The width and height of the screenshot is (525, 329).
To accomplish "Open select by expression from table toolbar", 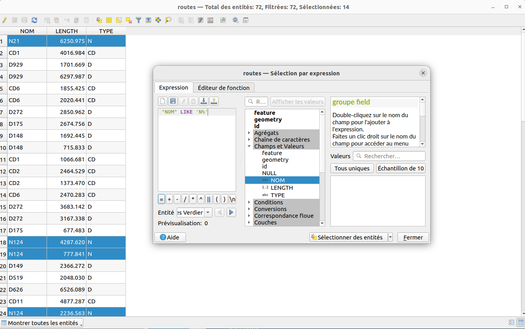I will [x=99, y=20].
